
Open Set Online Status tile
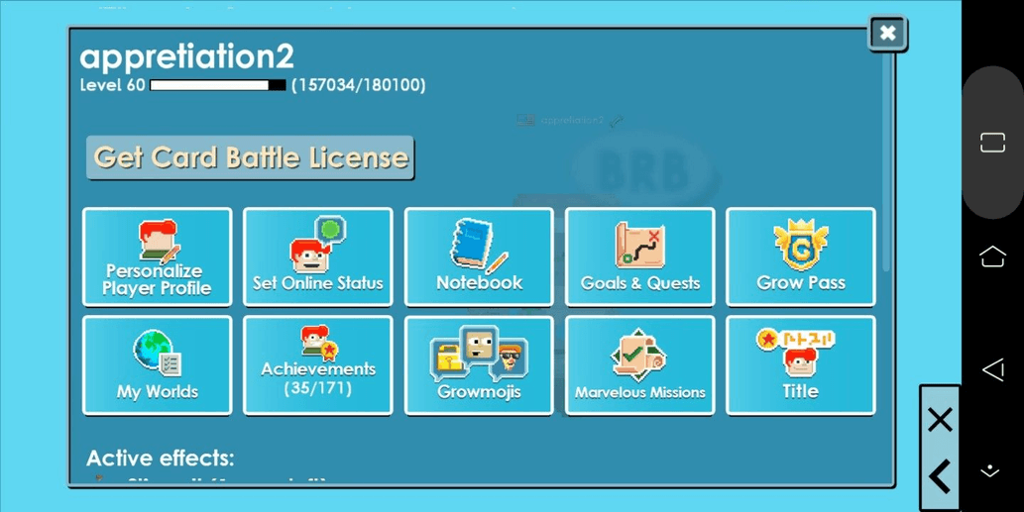[318, 256]
